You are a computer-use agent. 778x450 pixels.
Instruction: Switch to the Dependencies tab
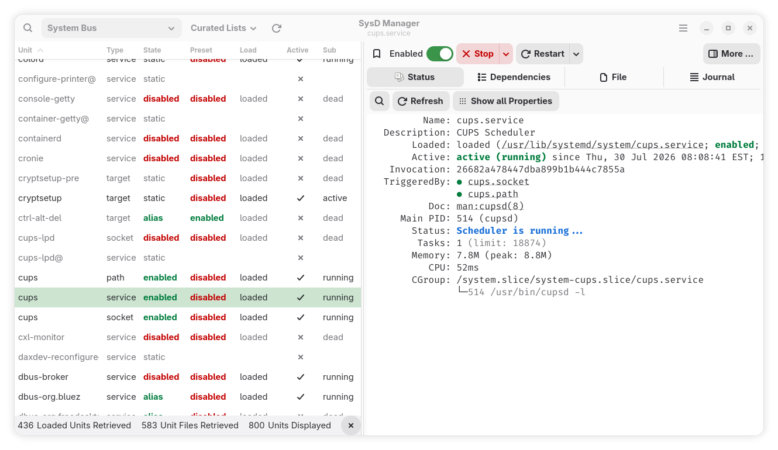click(514, 77)
